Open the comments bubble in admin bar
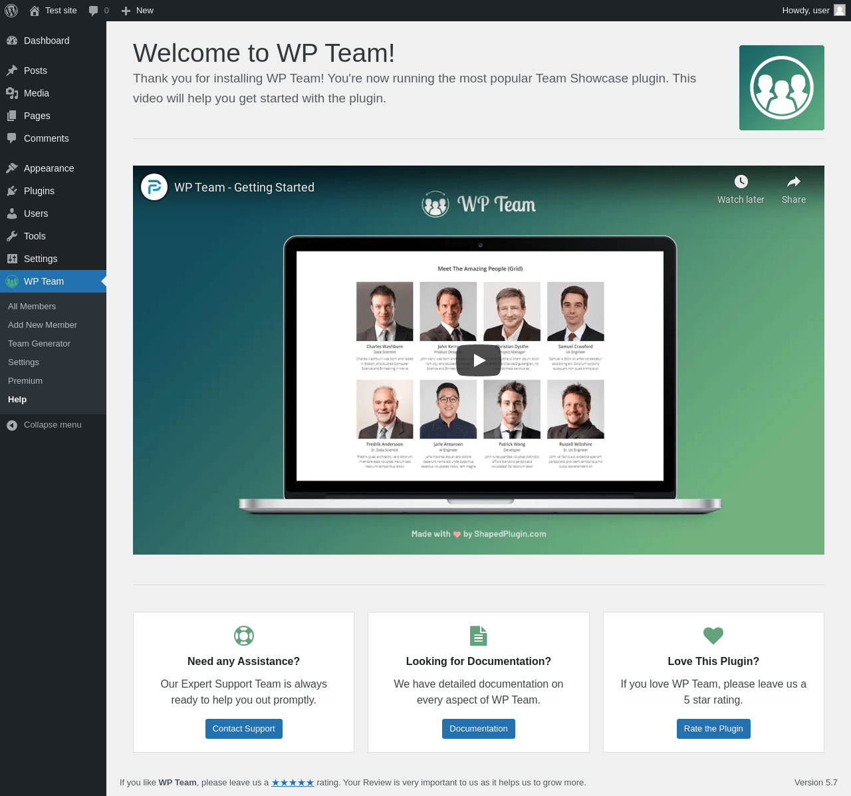This screenshot has height=796, width=851. click(93, 11)
